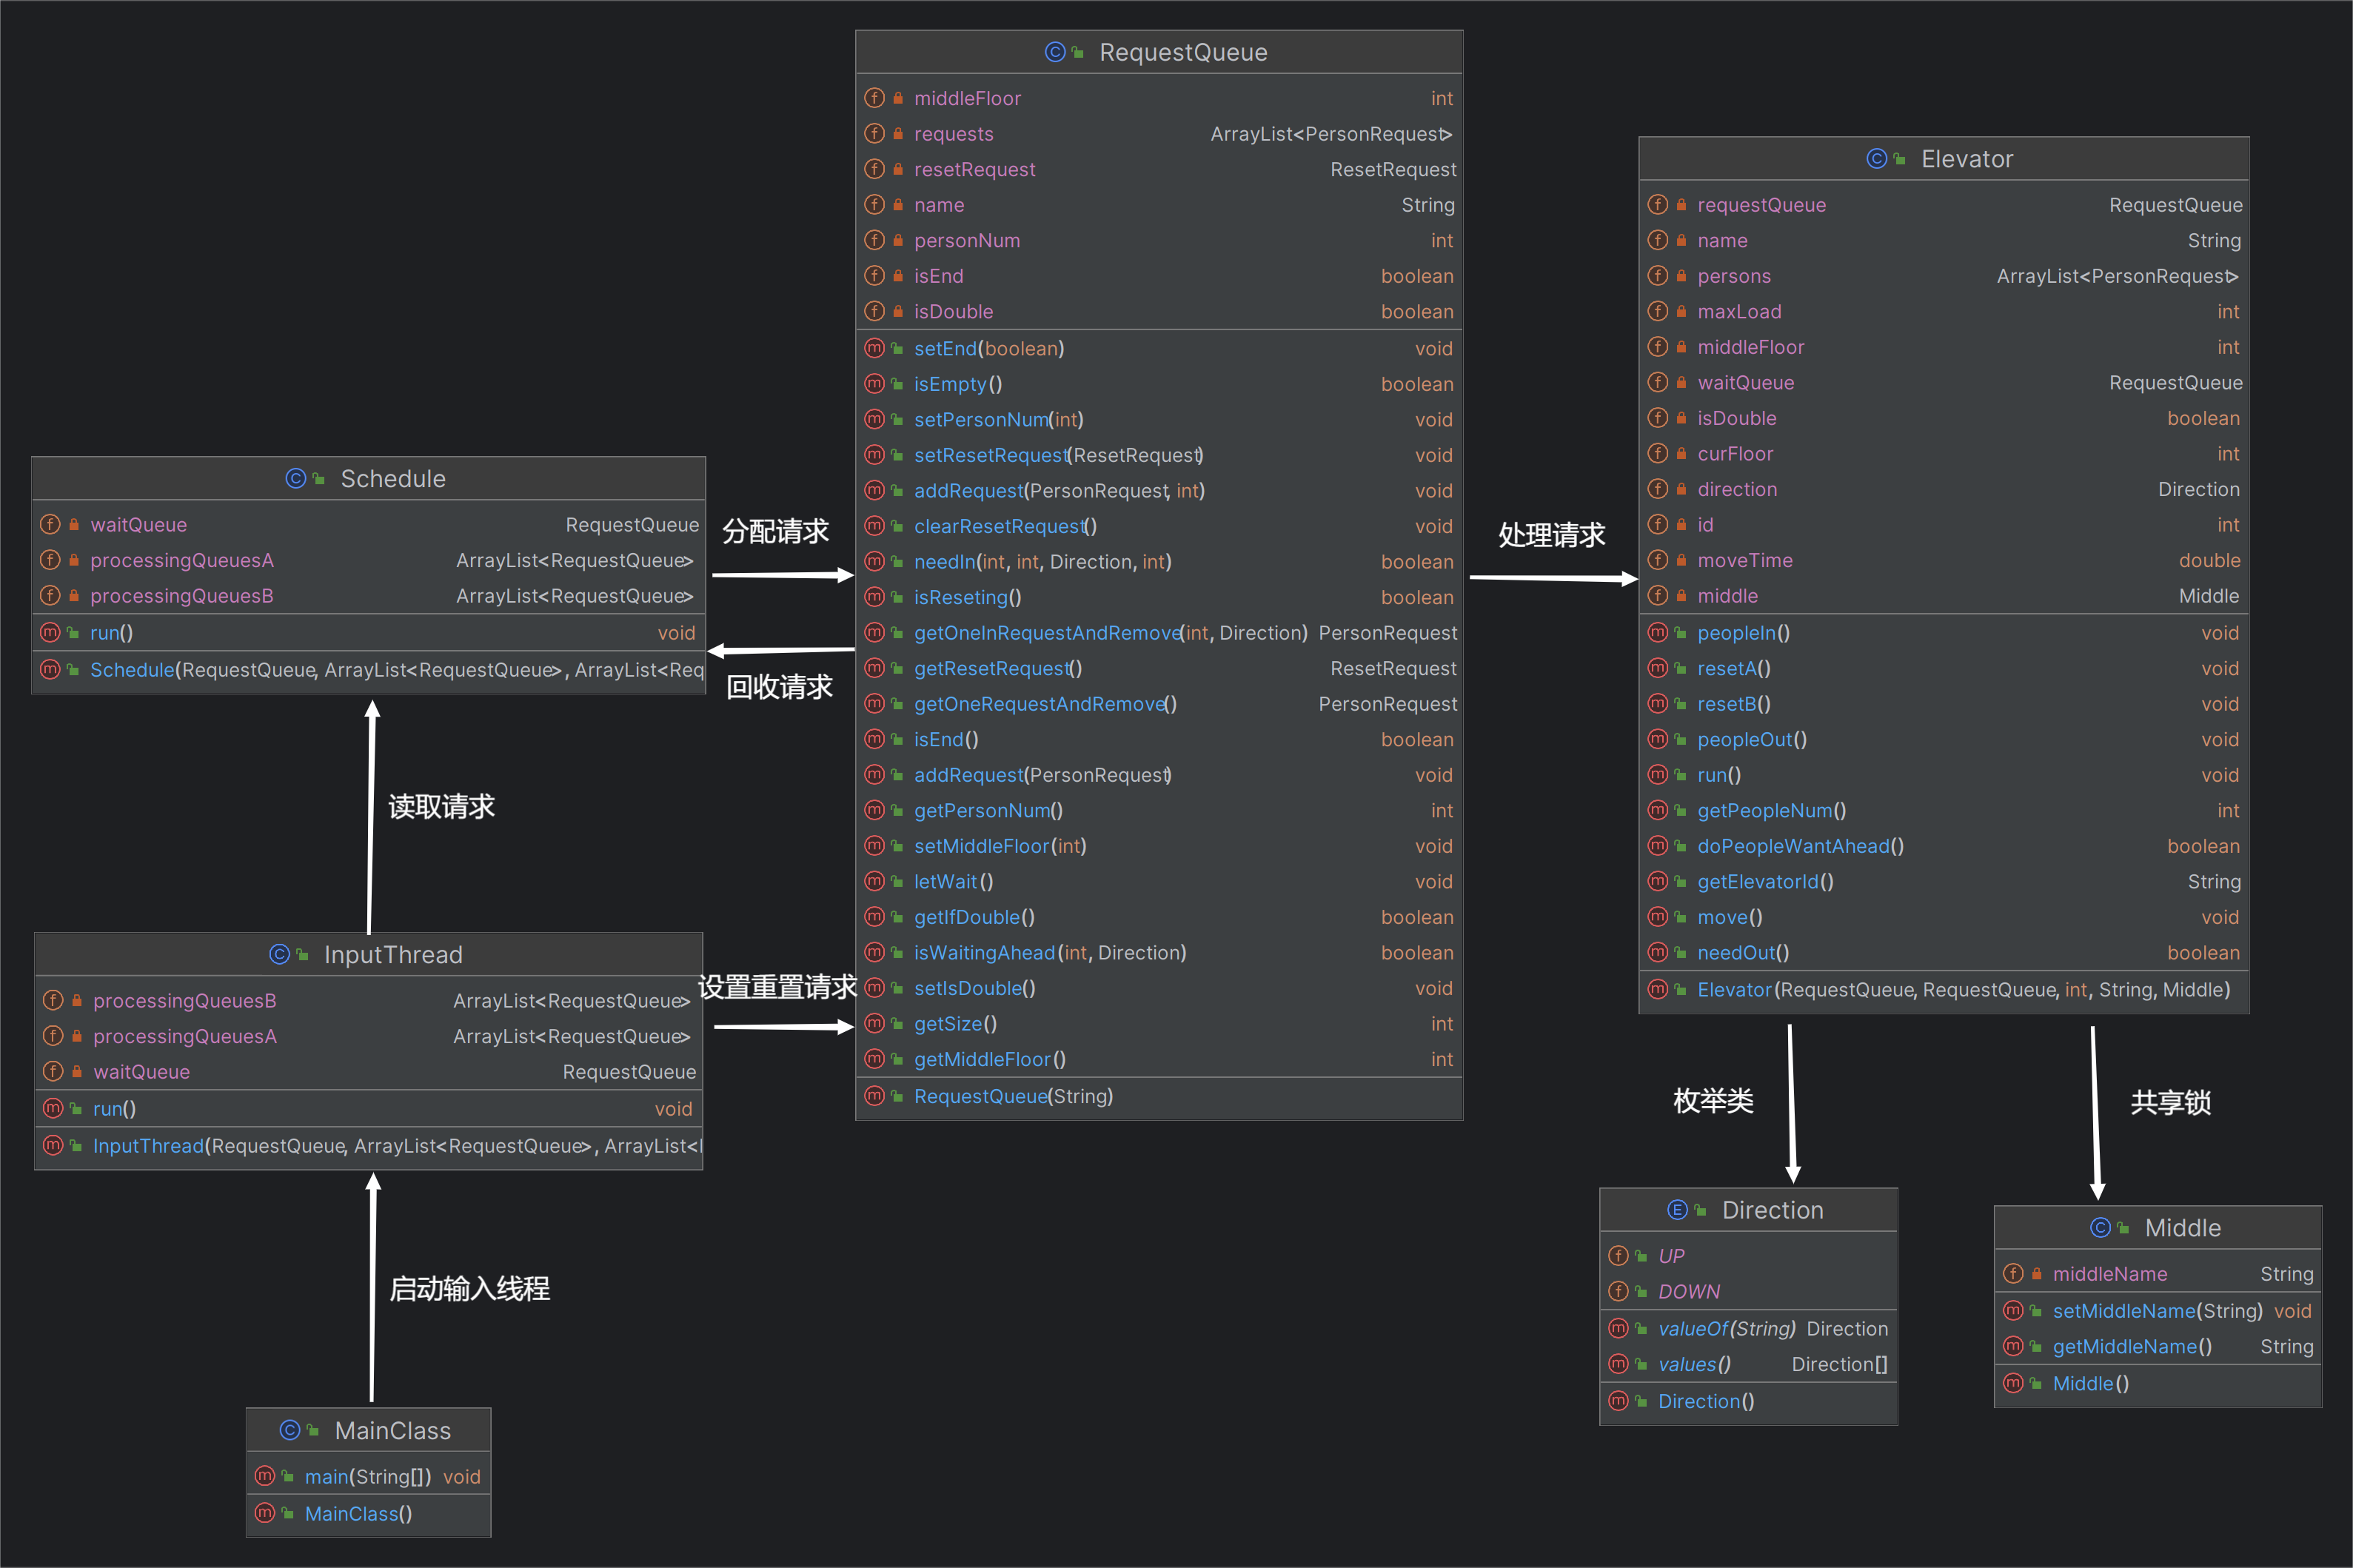
Task: Click the 处理请求 arrow label
Action: (x=1552, y=535)
